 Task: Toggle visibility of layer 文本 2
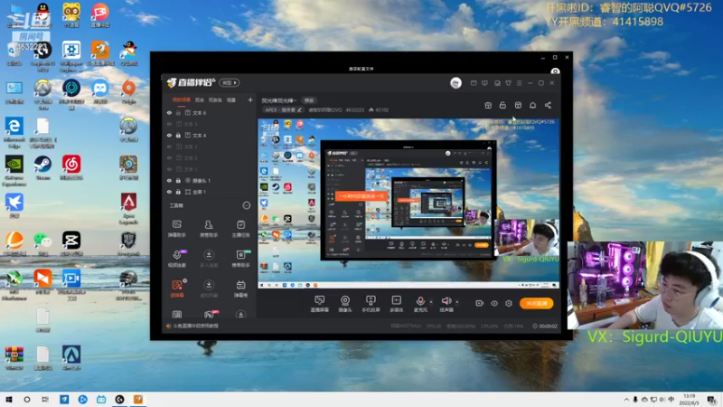coord(169,157)
